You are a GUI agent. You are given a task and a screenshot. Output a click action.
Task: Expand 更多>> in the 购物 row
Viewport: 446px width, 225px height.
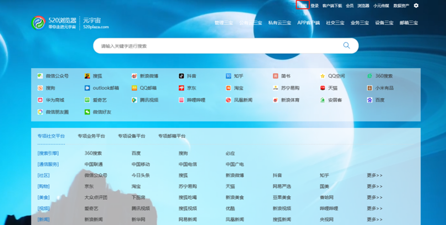(x=375, y=186)
